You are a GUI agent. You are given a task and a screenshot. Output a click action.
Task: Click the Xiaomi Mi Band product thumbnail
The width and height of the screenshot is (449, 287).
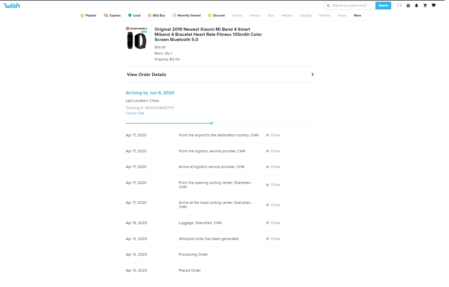(137, 38)
